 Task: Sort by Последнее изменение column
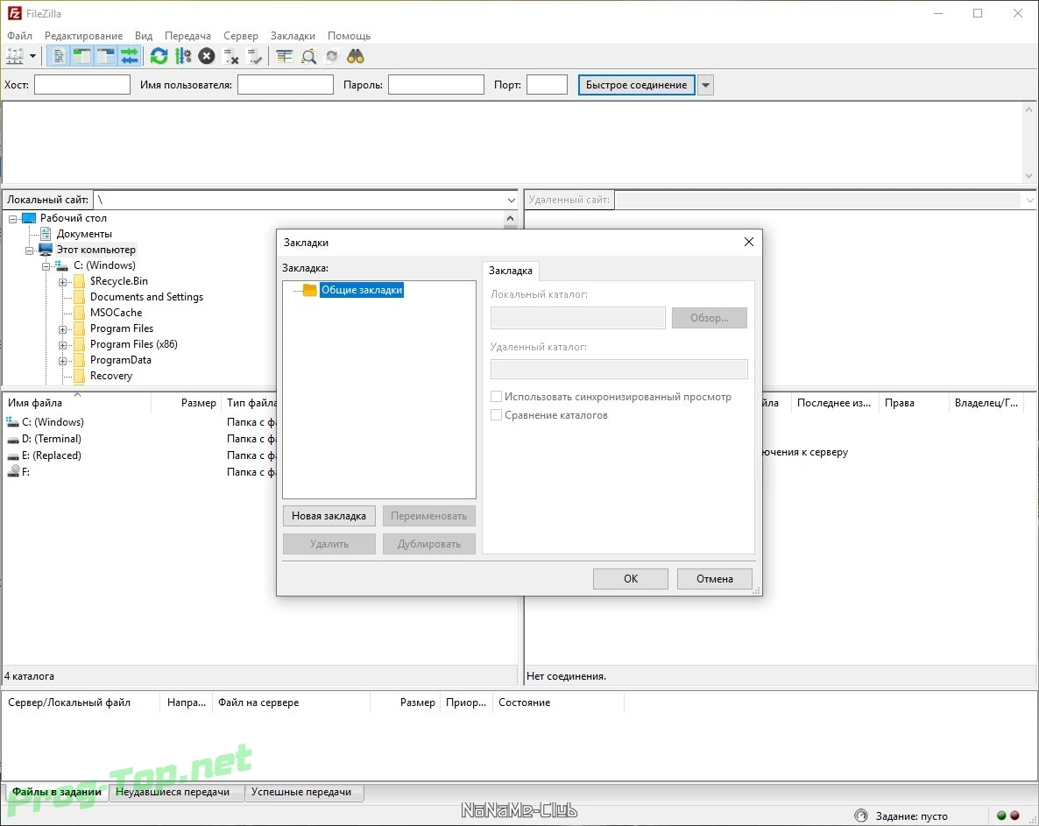click(834, 403)
